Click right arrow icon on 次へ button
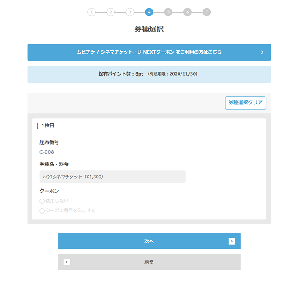This screenshot has width=304, height=287. (x=231, y=242)
